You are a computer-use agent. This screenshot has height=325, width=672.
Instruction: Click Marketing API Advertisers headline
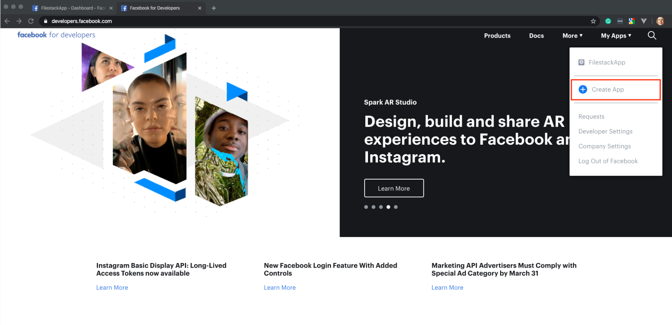[504, 269]
